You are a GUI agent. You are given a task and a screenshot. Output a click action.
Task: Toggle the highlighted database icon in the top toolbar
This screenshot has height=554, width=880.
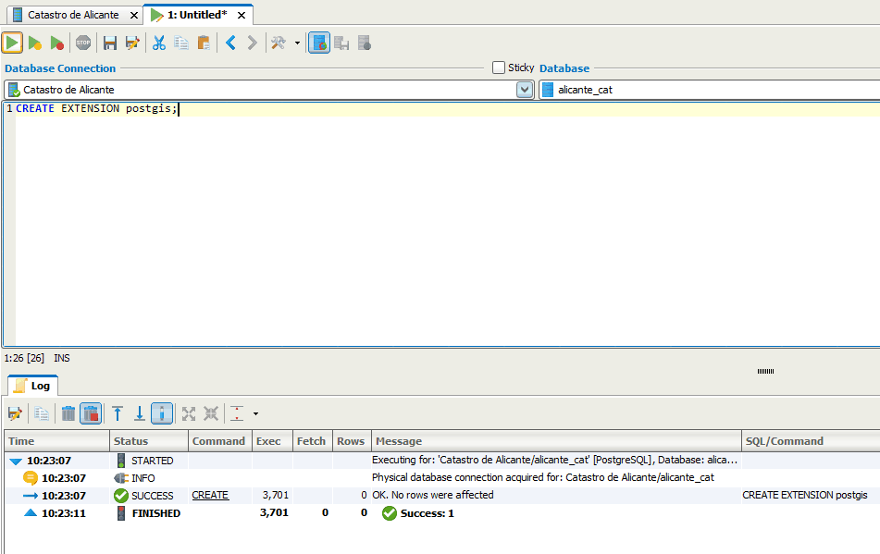(318, 43)
